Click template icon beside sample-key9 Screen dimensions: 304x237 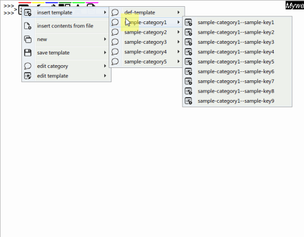188,101
